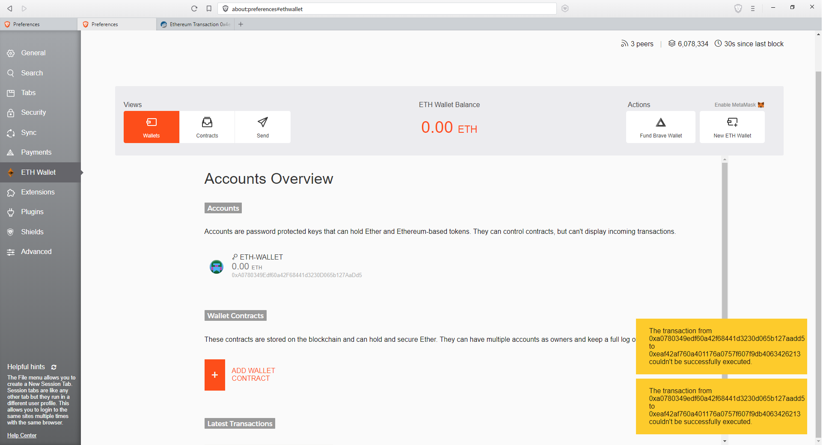823x445 pixels.
Task: Go back with browser back arrow
Action: [9, 9]
